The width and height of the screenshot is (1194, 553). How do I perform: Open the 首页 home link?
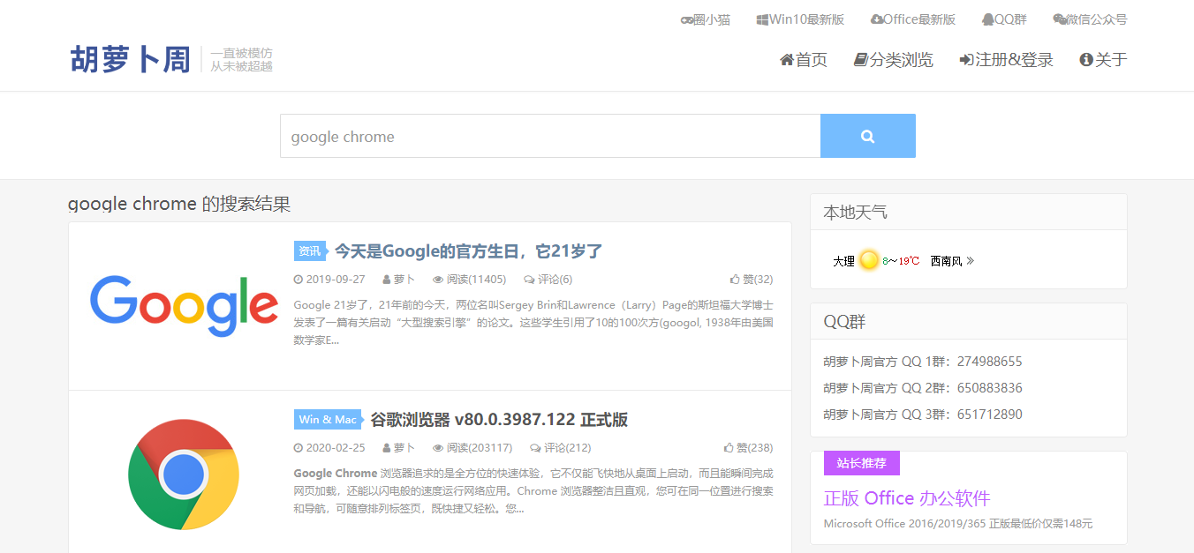804,60
